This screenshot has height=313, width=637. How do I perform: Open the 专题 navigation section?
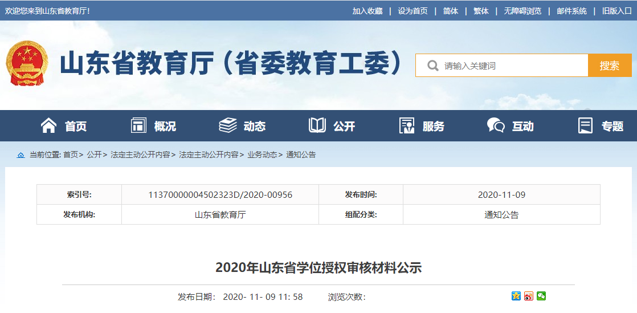click(x=601, y=126)
